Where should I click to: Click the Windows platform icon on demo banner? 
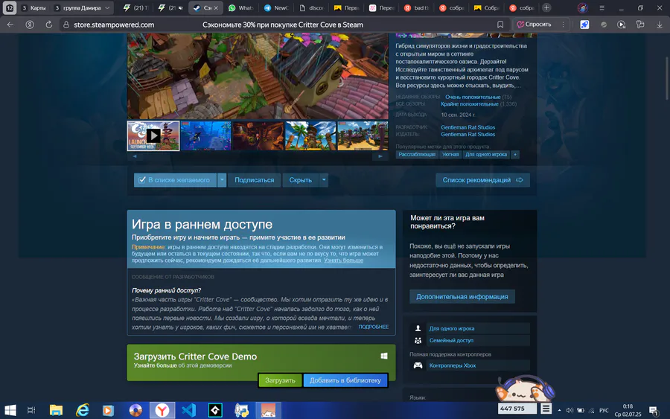[x=383, y=356]
